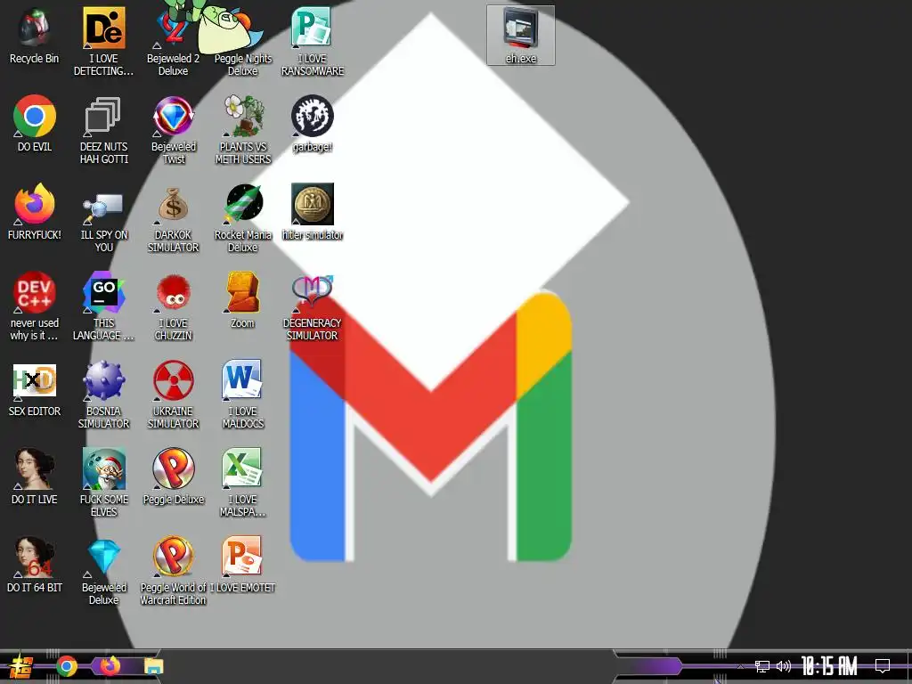Click the volume speaker tray icon
This screenshot has height=684, width=912.
784,666
